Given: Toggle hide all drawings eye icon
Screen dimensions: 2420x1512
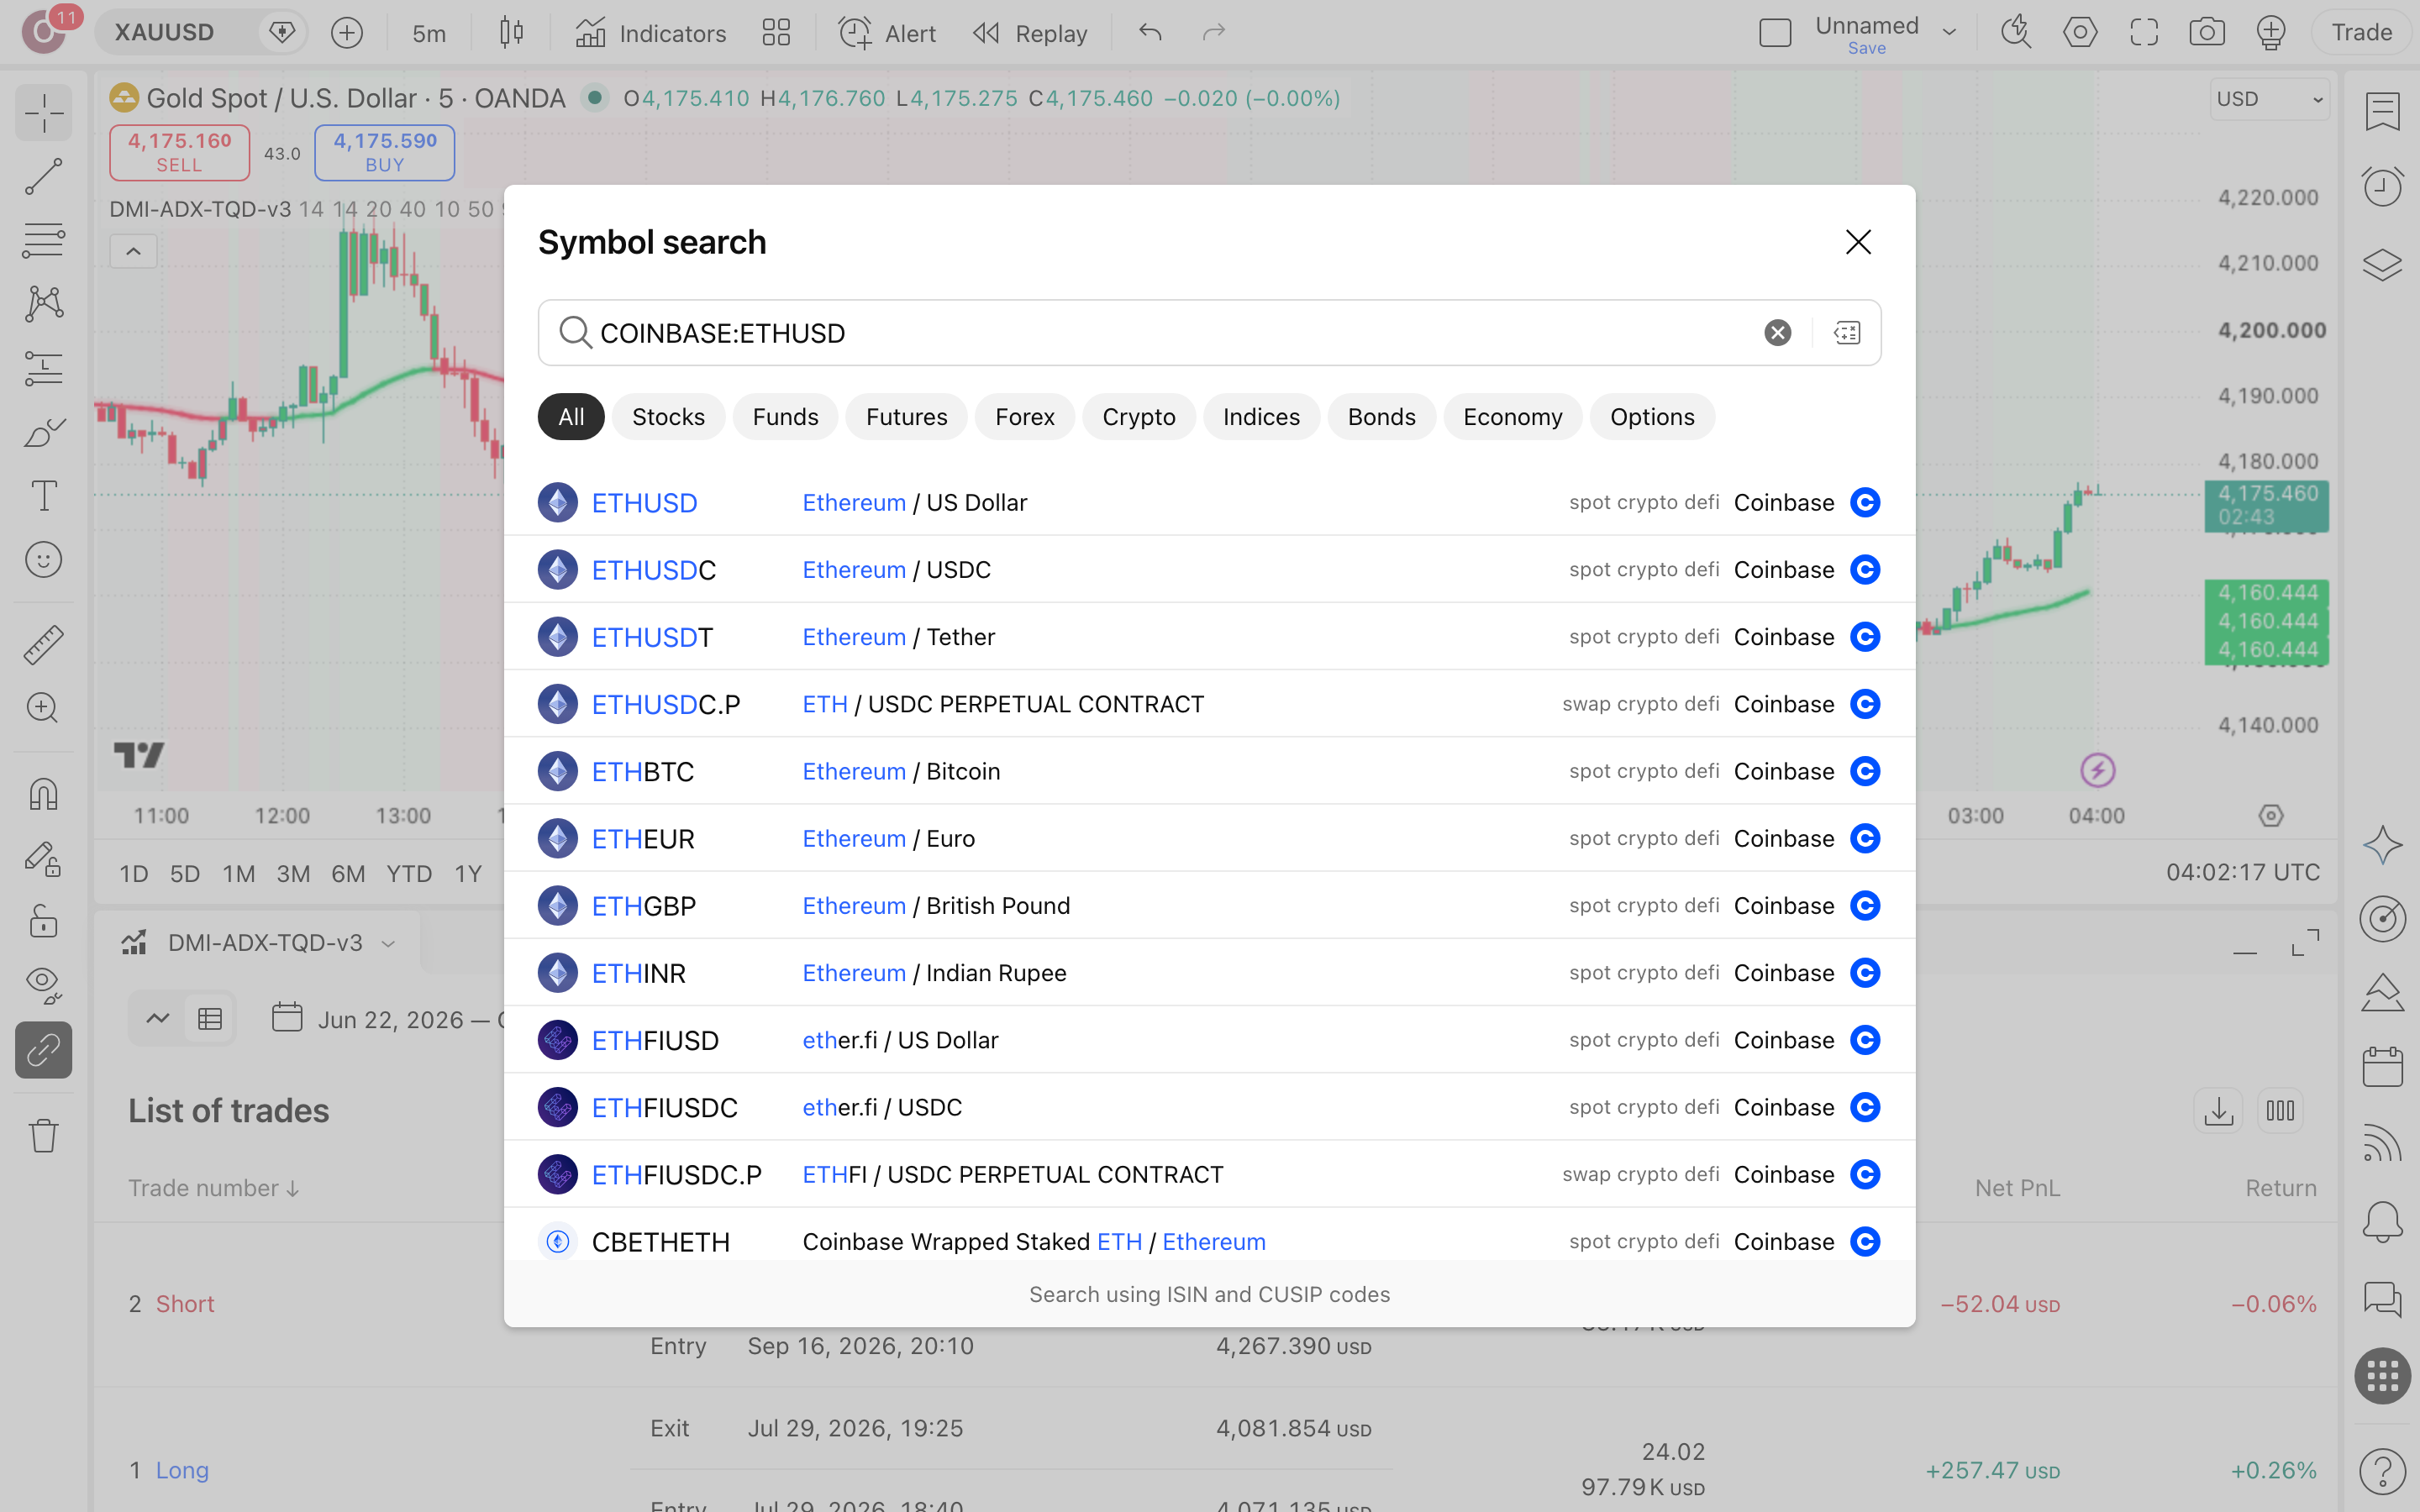Looking at the screenshot, I should 43,985.
